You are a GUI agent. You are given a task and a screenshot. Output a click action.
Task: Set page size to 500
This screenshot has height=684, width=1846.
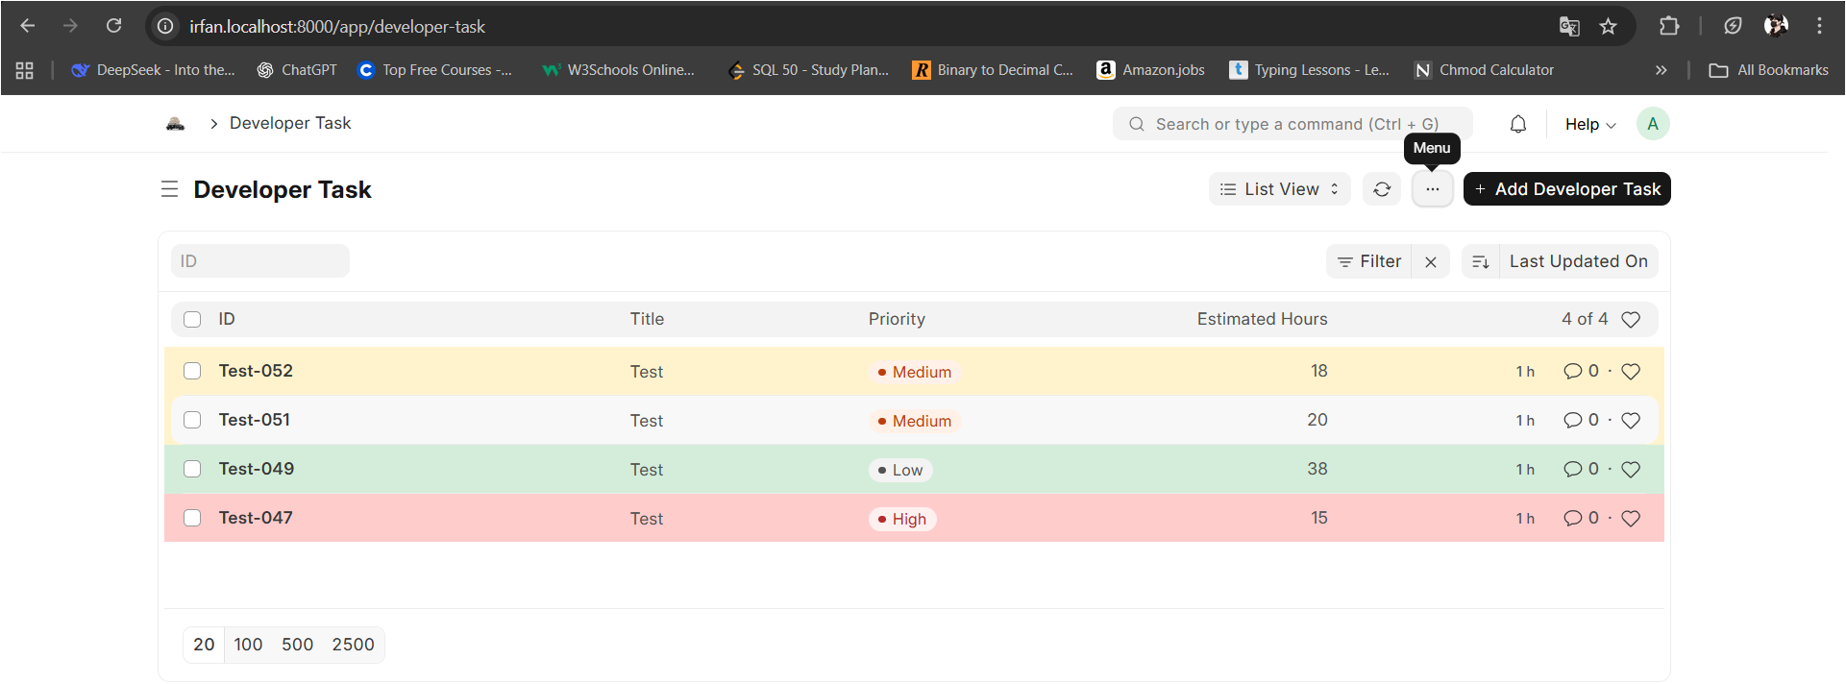pos(297,645)
